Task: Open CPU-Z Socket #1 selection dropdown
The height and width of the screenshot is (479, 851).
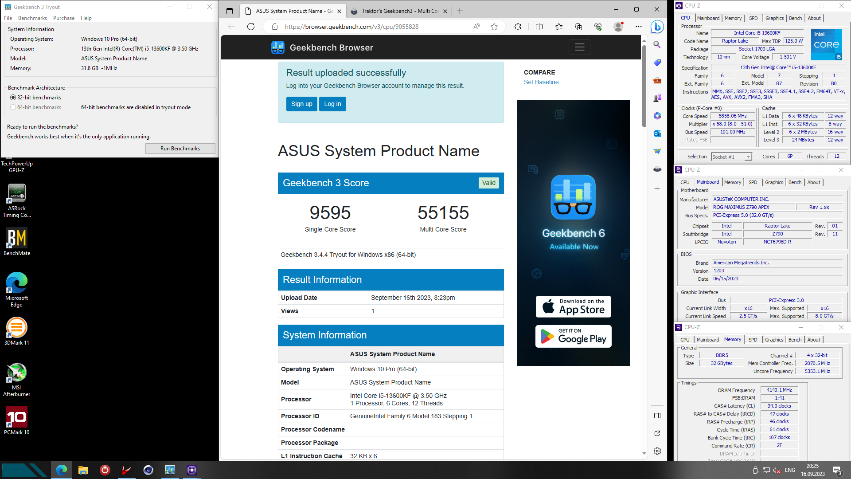Action: tap(732, 157)
